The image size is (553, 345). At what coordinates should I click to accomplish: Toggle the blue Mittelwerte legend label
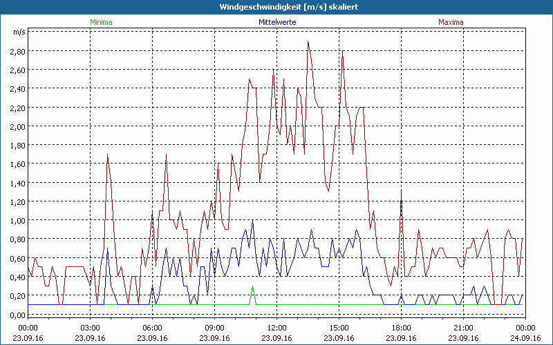tap(276, 22)
